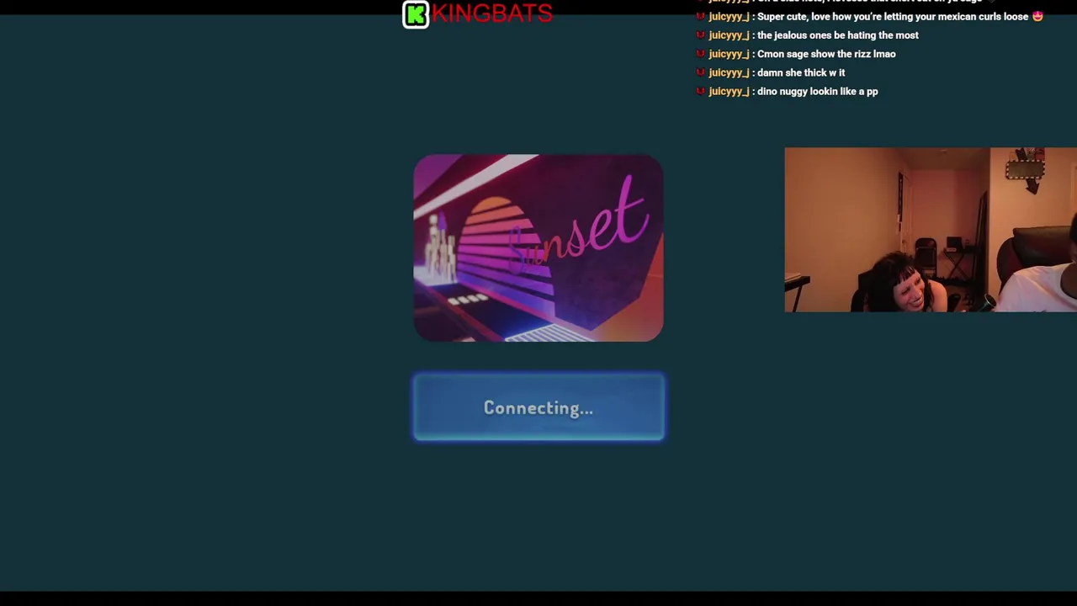Click chat message 'damn she thick w it'
Image resolution: width=1077 pixels, height=606 pixels.
coord(801,72)
